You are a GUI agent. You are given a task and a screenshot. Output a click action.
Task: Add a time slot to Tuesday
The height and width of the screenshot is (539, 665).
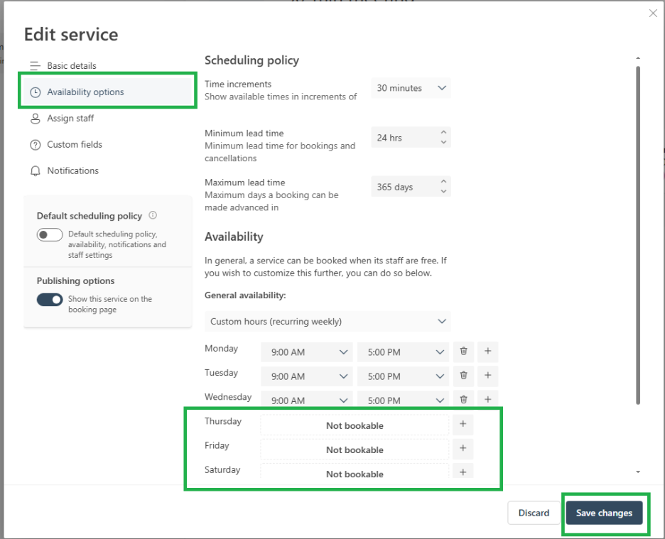487,375
